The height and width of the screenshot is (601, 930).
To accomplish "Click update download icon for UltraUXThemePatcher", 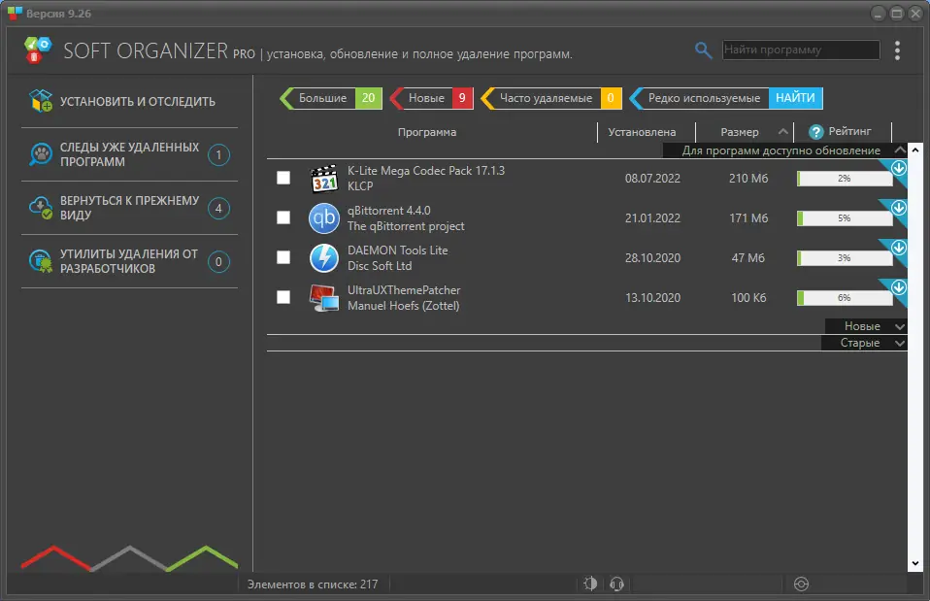I will [x=899, y=287].
